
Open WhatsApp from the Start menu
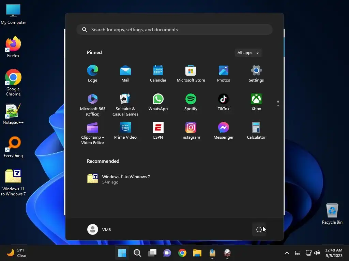158,102
